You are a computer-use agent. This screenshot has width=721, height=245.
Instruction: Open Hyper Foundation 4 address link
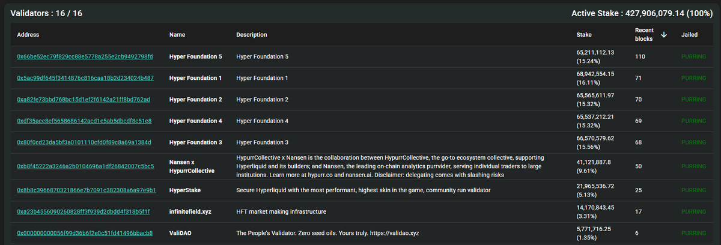click(x=84, y=121)
